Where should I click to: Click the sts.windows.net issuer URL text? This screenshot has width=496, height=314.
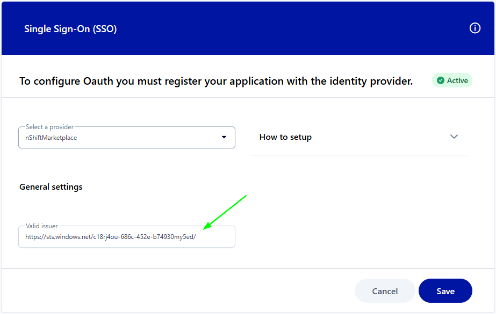pos(110,236)
